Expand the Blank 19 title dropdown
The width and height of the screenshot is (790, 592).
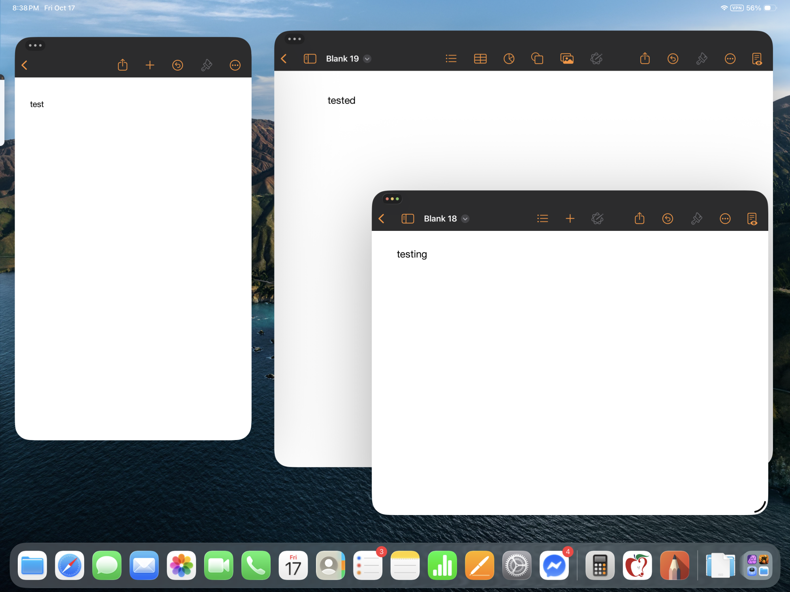[367, 59]
